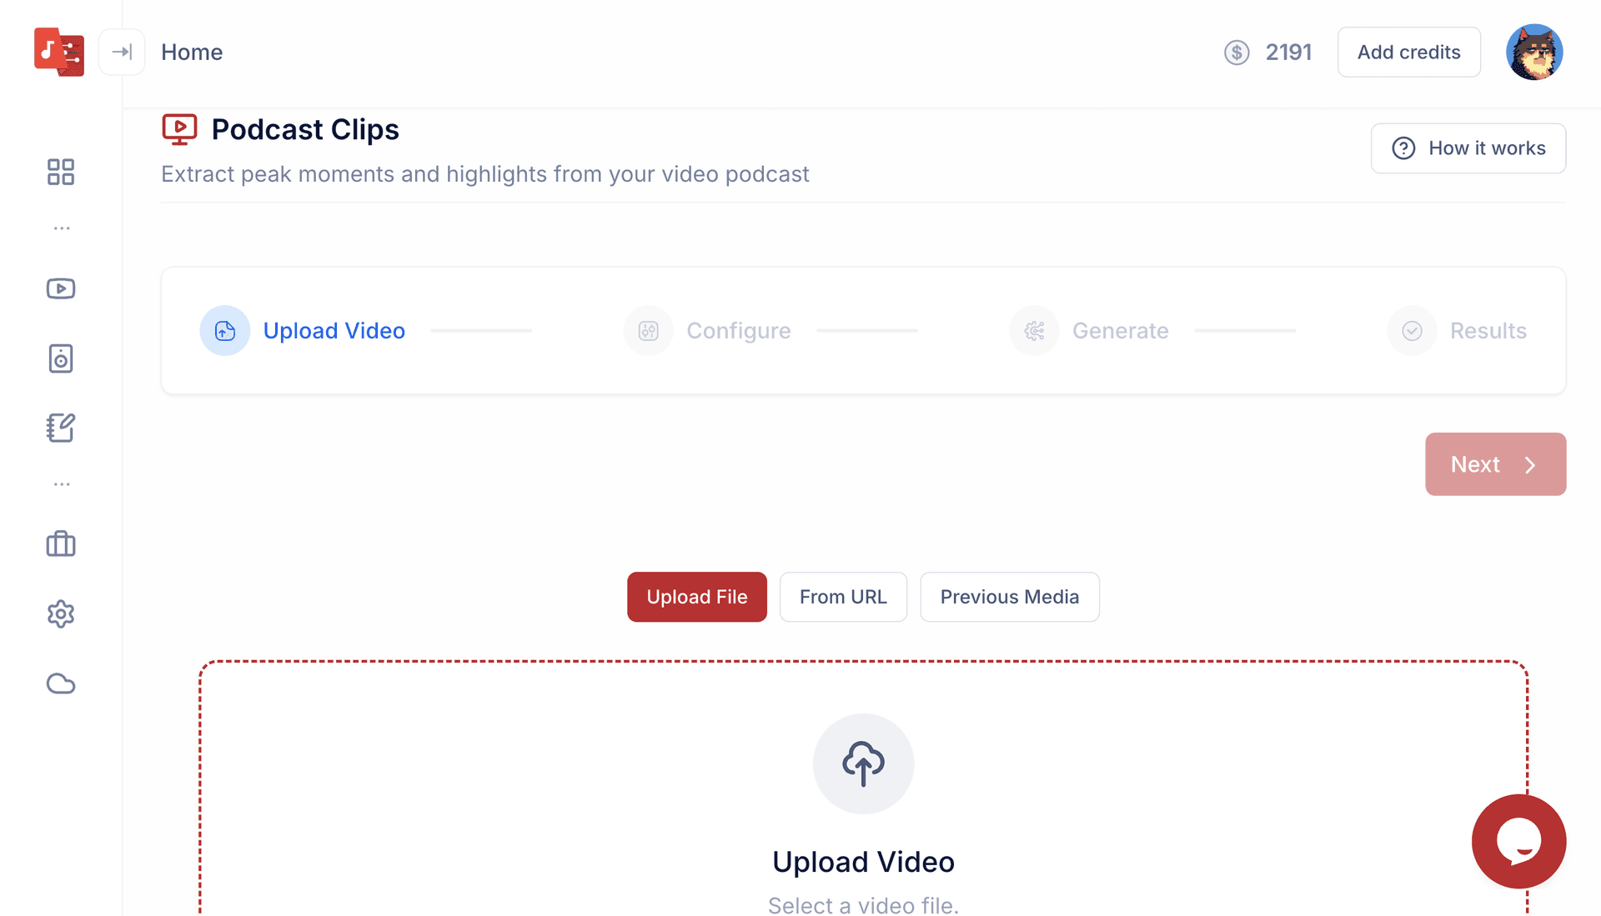Click Add credits button
1601x916 pixels.
tap(1408, 52)
